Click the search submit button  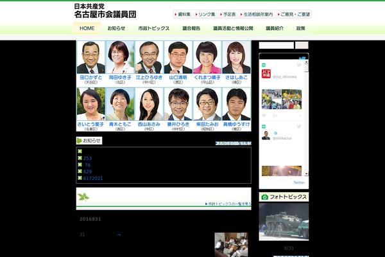tap(302, 45)
